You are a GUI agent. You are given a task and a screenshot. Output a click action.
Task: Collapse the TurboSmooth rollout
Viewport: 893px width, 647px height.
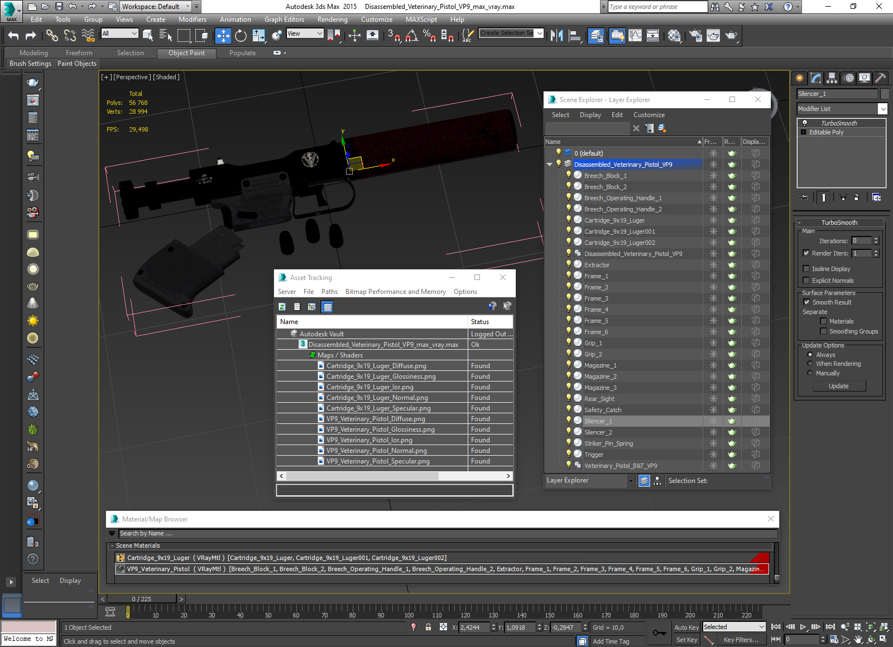[799, 223]
